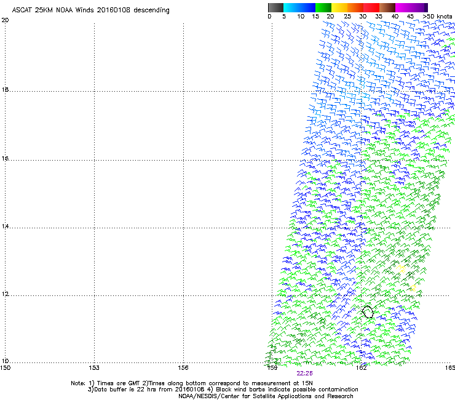Click the longitude label '162'

pyautogui.click(x=361, y=368)
